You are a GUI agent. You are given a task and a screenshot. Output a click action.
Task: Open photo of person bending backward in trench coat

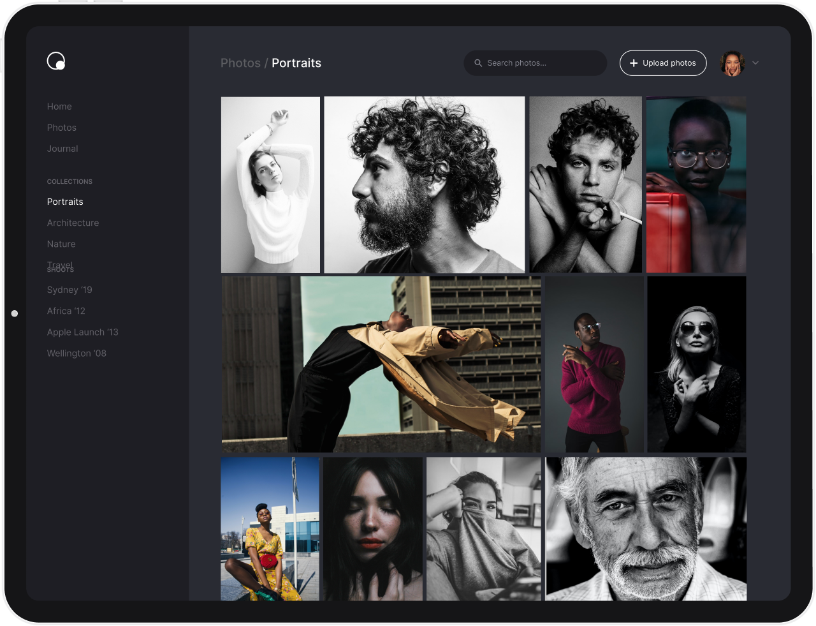pos(381,364)
